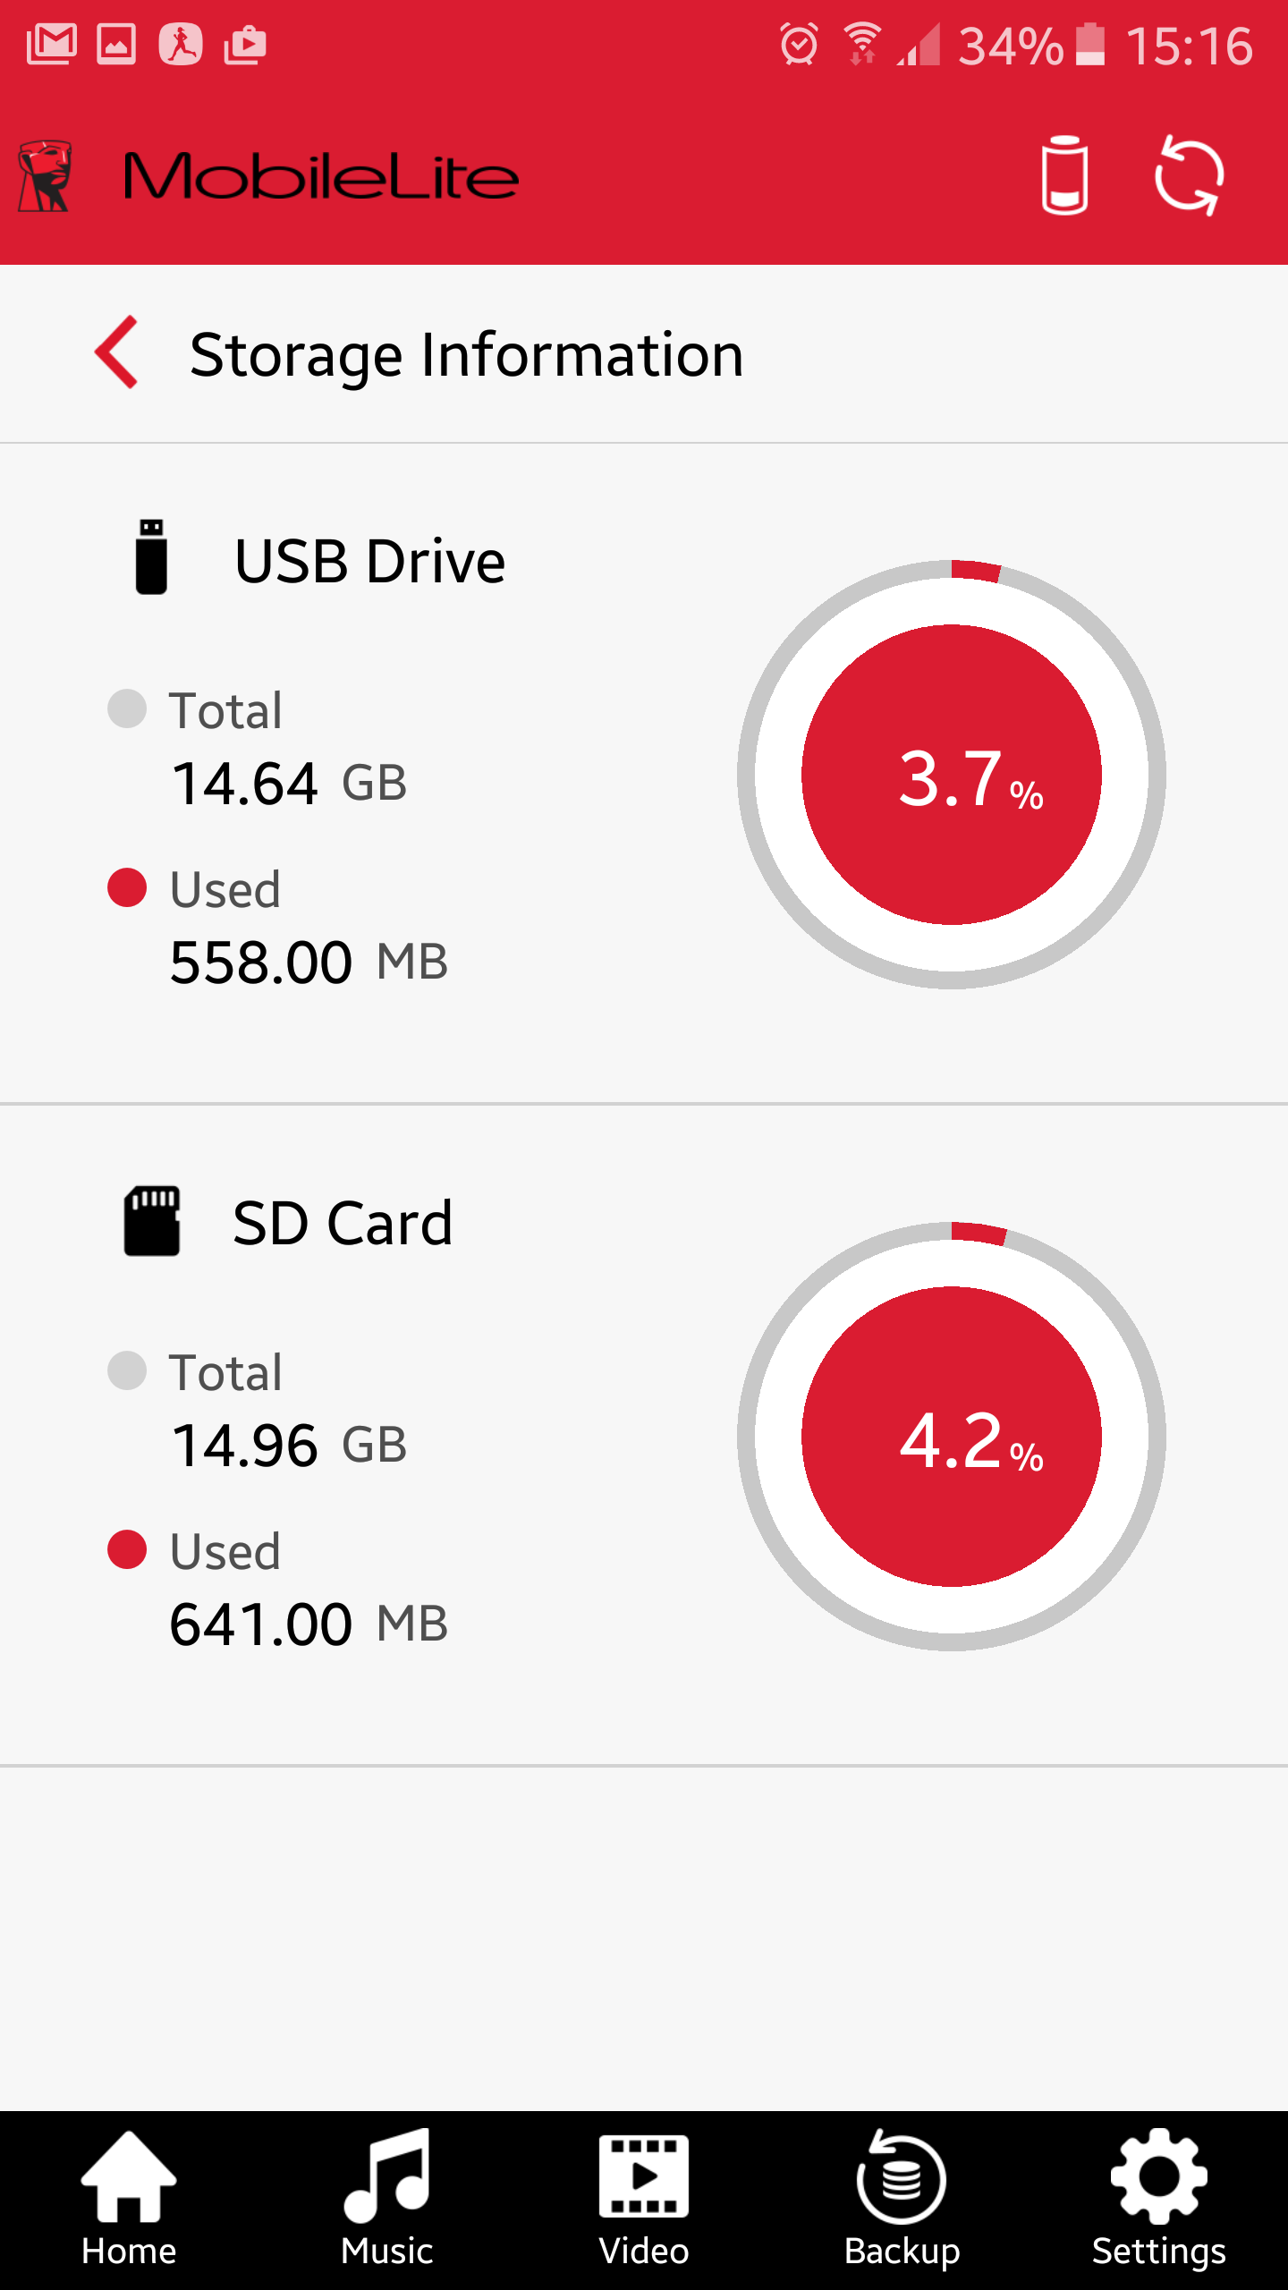Switch to the Music tab
1288x2290 pixels.
coord(386,2197)
